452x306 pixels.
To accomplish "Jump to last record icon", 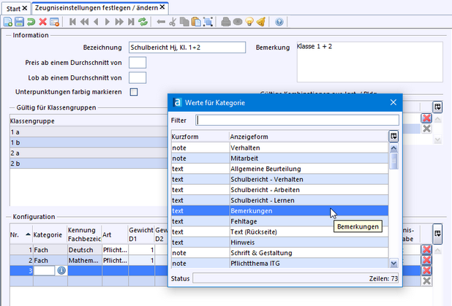I will [131, 22].
